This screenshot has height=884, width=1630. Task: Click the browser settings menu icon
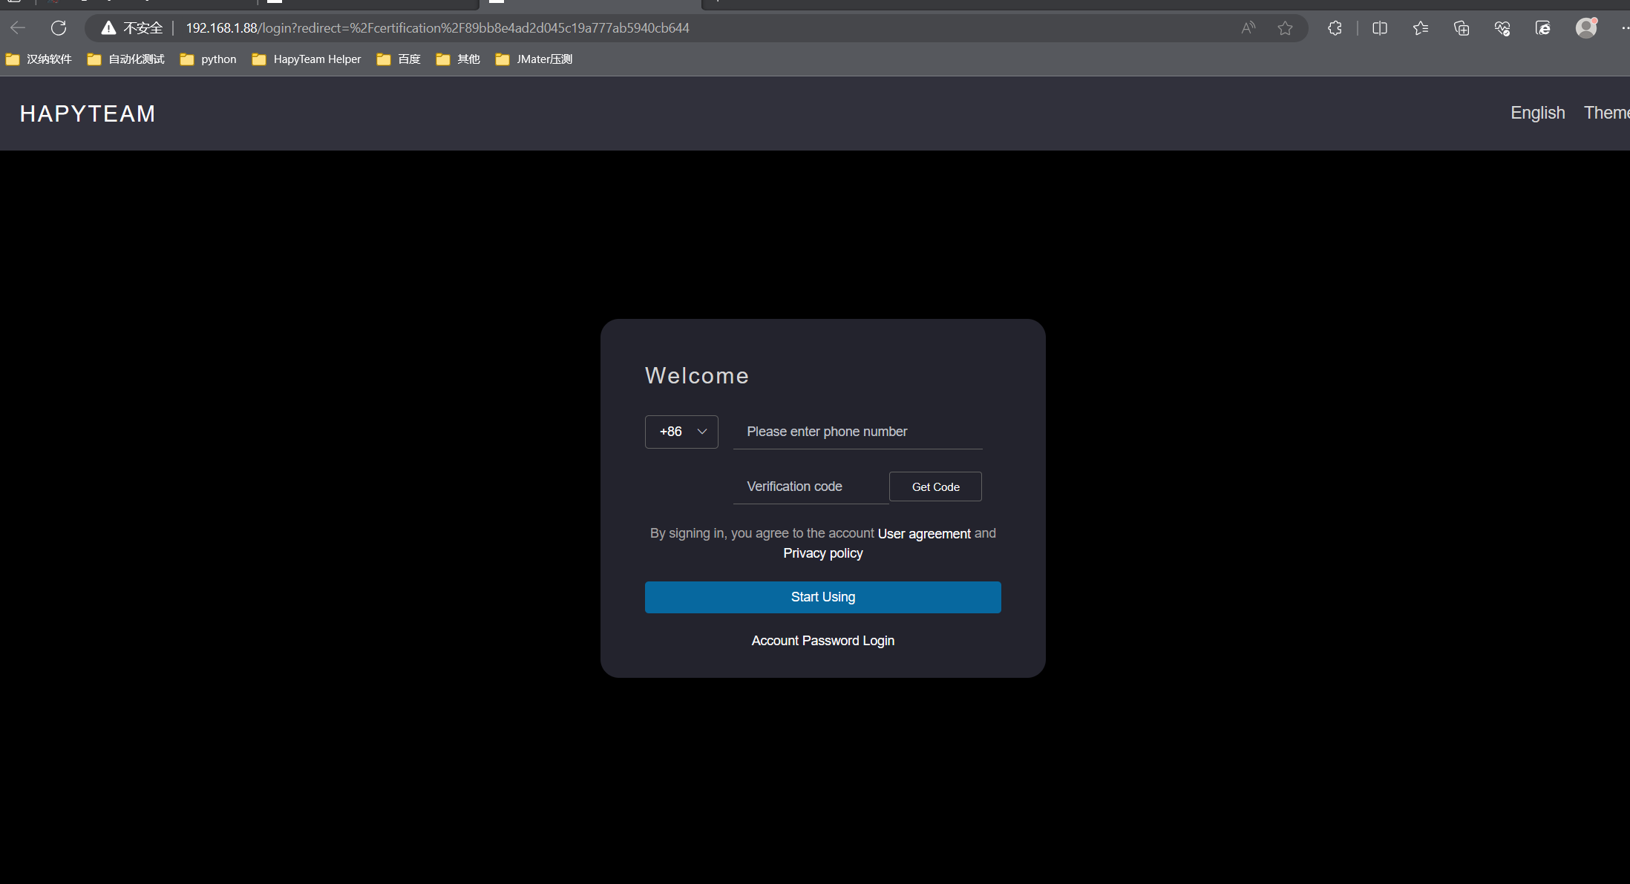click(1623, 27)
